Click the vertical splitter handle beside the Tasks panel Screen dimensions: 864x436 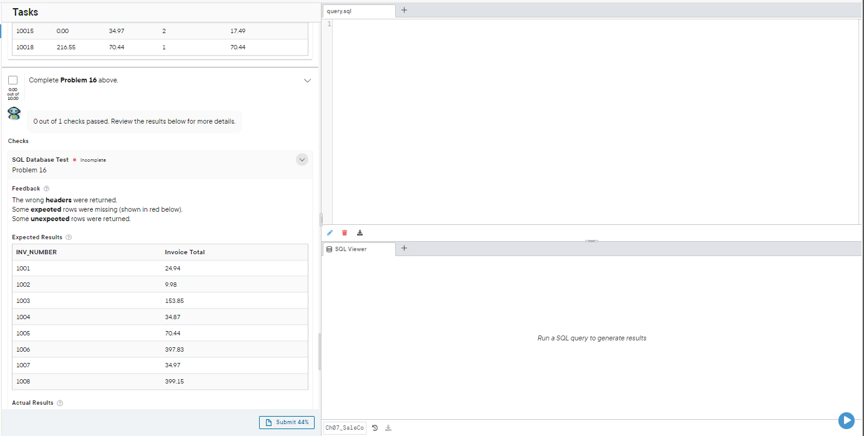(321, 219)
